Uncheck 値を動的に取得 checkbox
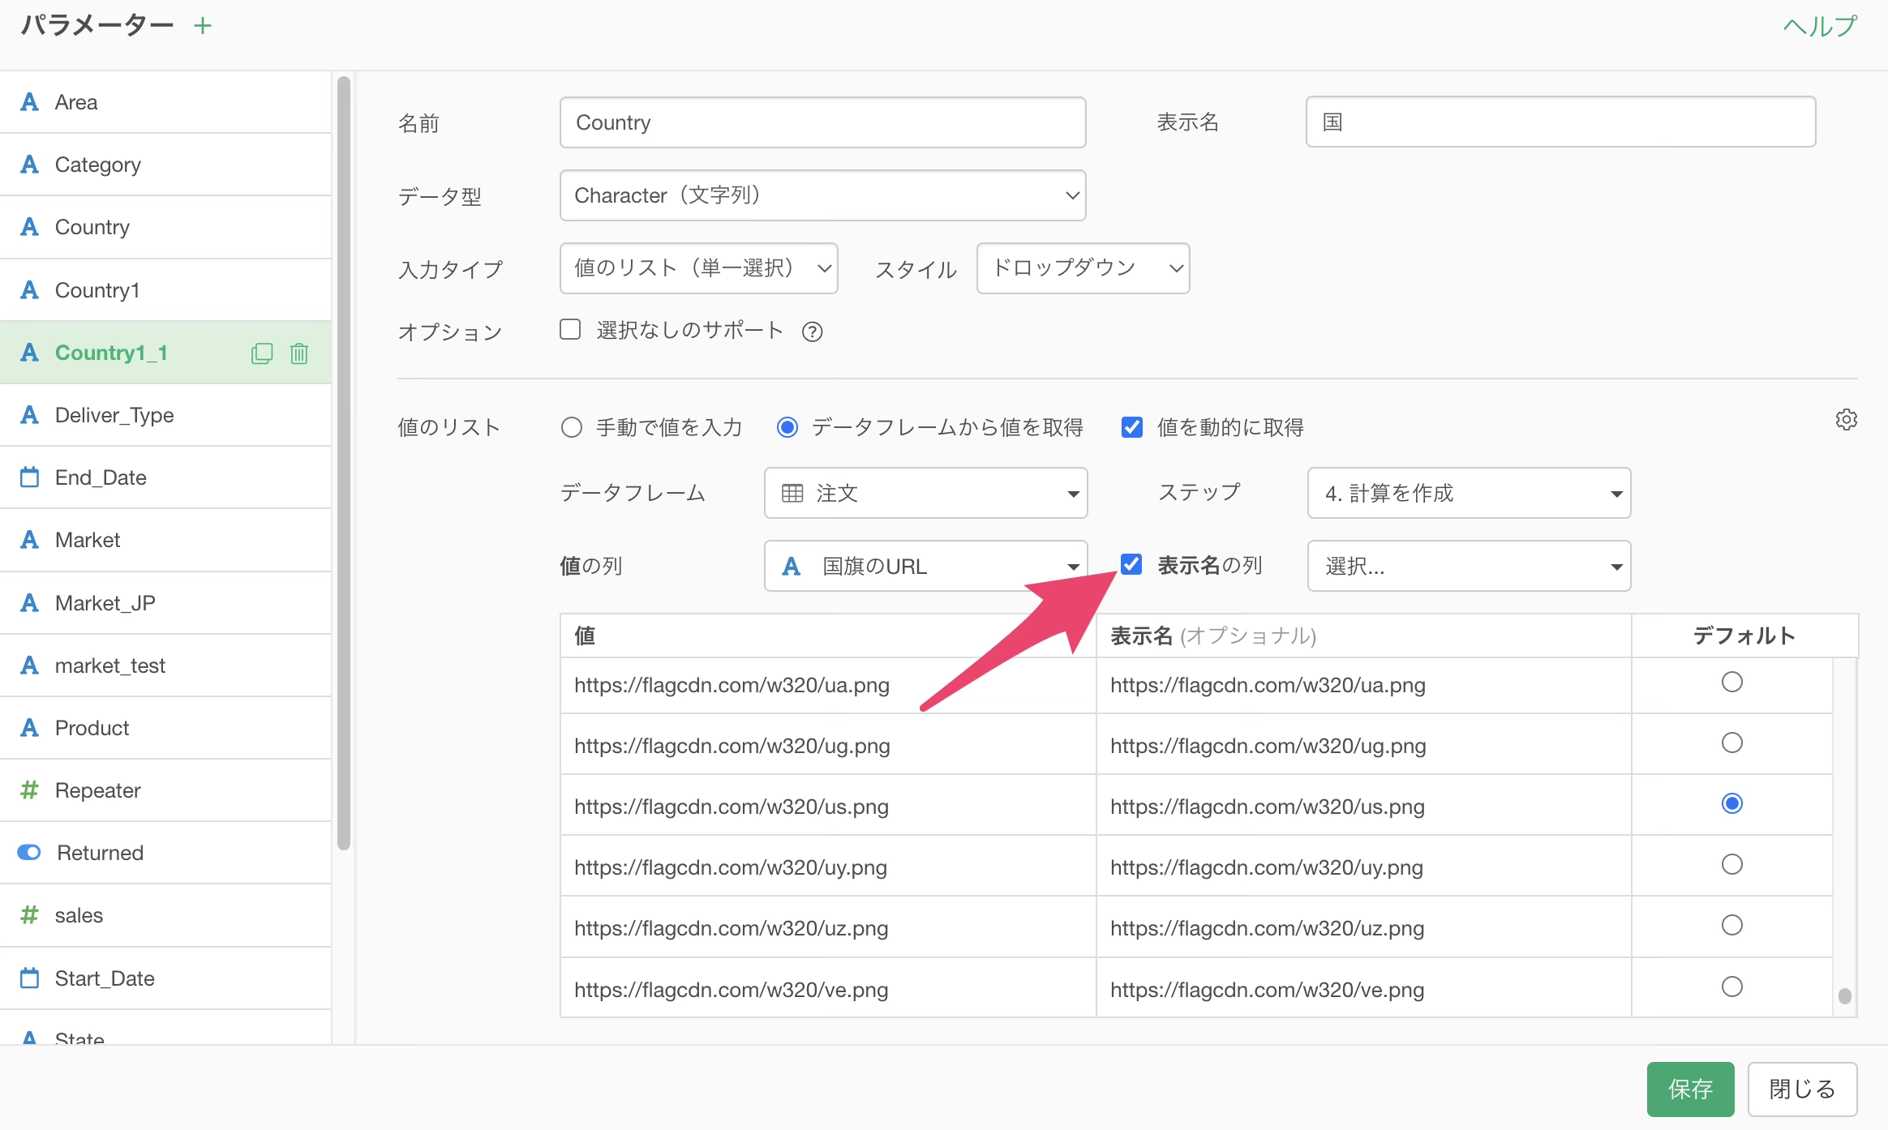This screenshot has height=1130, width=1888. pyautogui.click(x=1132, y=427)
